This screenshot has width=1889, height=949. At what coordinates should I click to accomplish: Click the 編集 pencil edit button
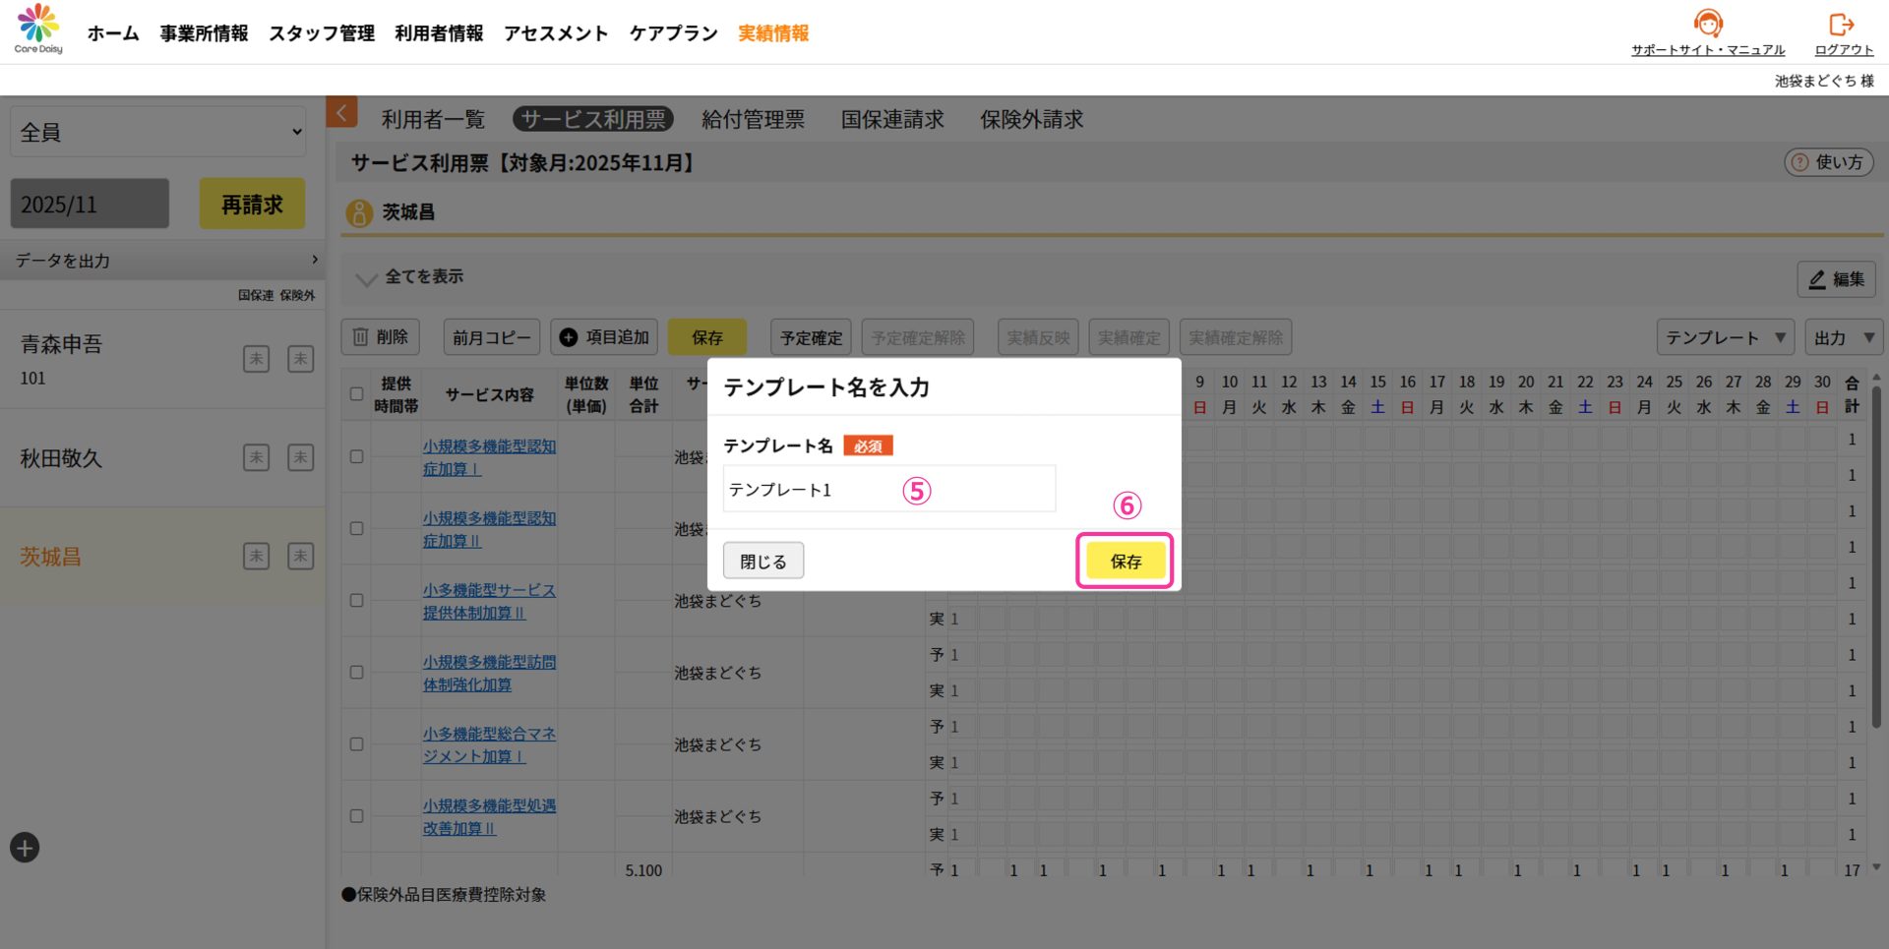pyautogui.click(x=1836, y=279)
